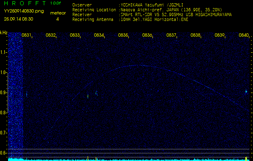Click the 1.1 kHz frequency axis label
The width and height of the screenshot is (253, 161).
click(x=4, y=52)
